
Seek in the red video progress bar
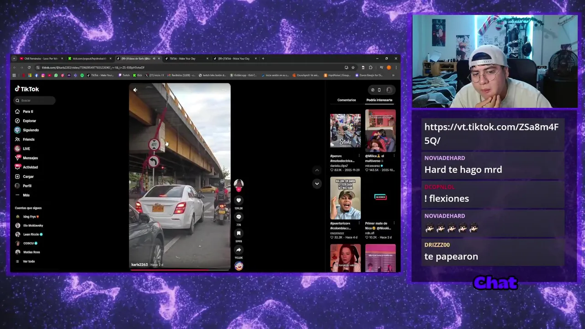click(180, 270)
